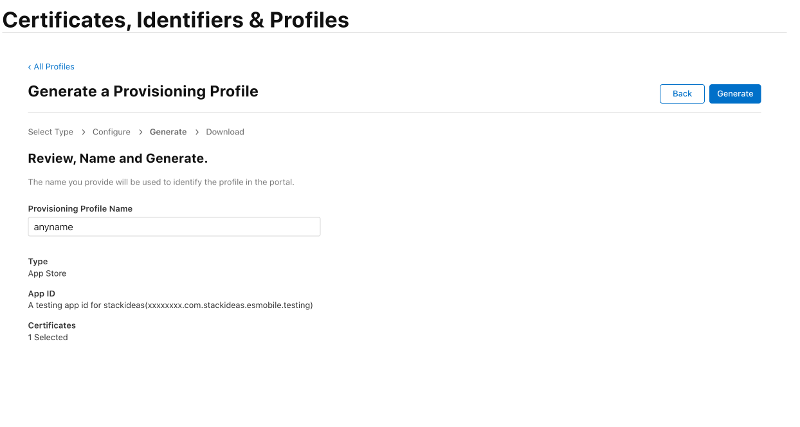Click the Type section heading
This screenshot has height=427, width=800.
(x=37, y=261)
